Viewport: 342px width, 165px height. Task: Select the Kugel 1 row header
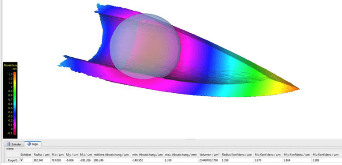pos(12,160)
